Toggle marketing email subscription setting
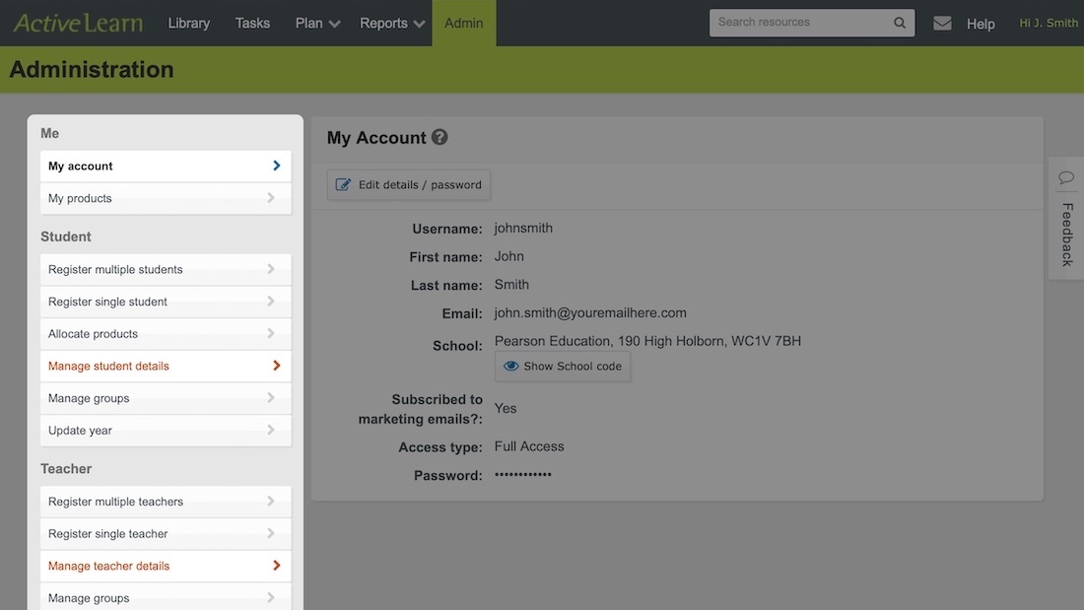This screenshot has height=610, width=1084. [505, 408]
